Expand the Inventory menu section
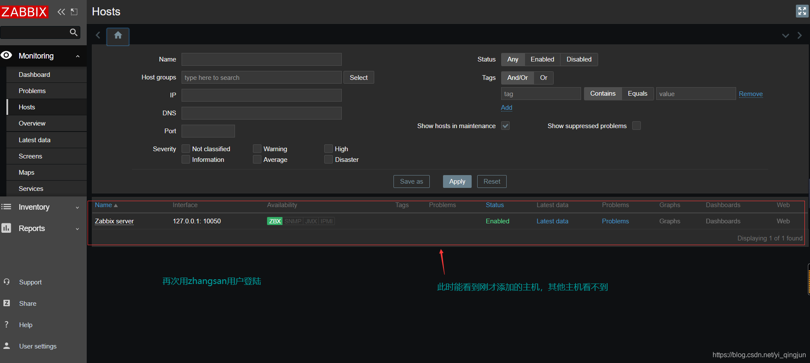 77,208
